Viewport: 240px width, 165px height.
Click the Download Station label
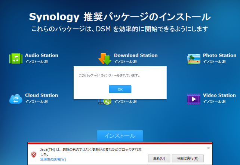click(136, 55)
